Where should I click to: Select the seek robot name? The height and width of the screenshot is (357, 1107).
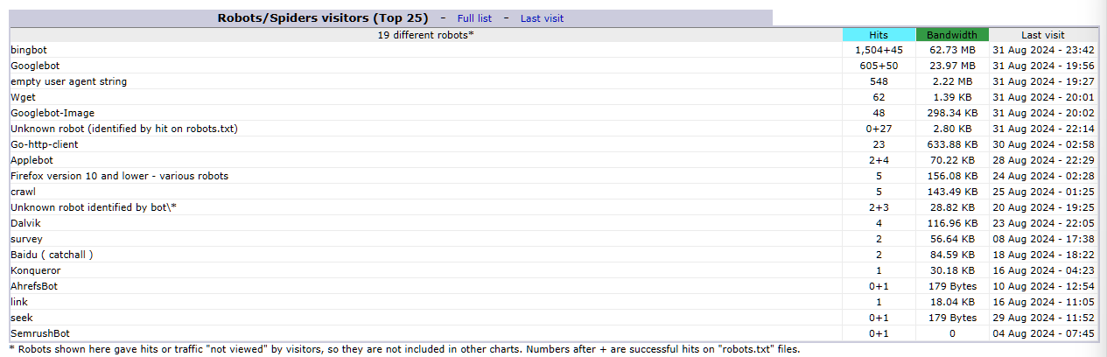(22, 318)
